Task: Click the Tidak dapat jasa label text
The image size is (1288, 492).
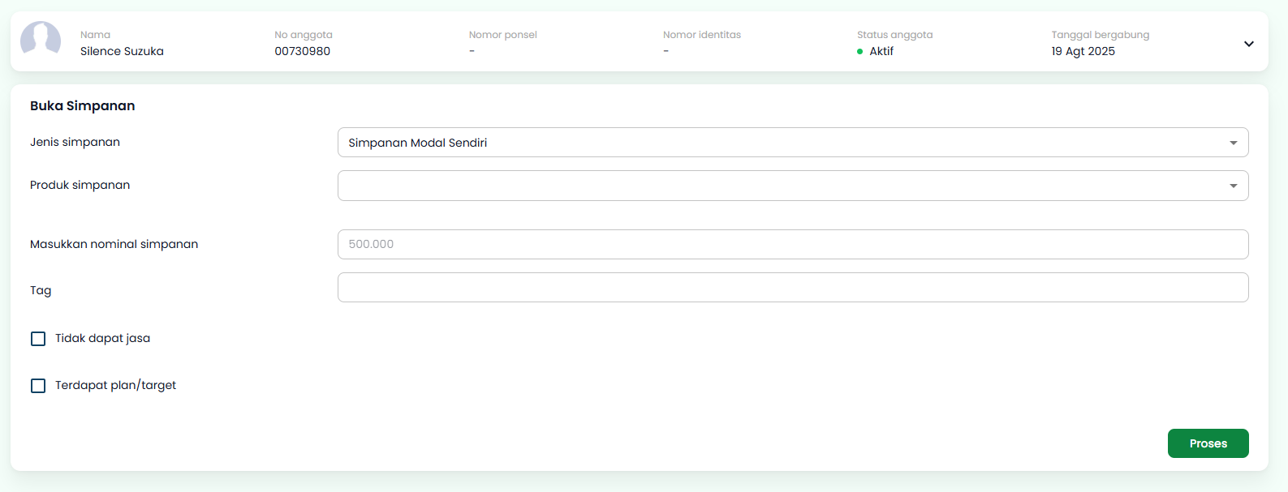Action: [x=102, y=339]
